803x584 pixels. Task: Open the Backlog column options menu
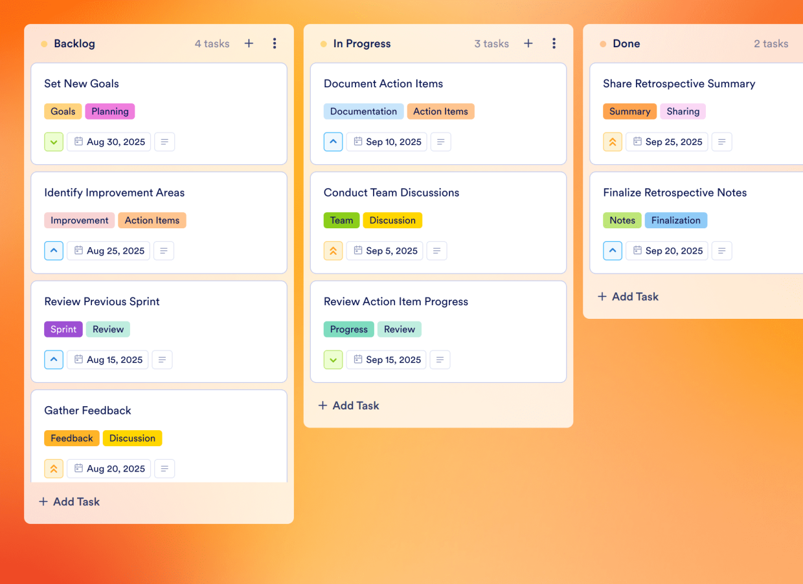275,43
